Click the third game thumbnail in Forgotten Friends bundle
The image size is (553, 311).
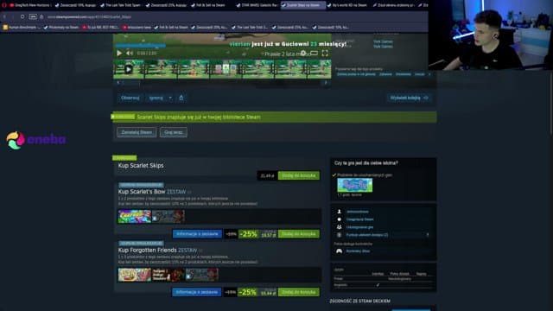pos(202,275)
